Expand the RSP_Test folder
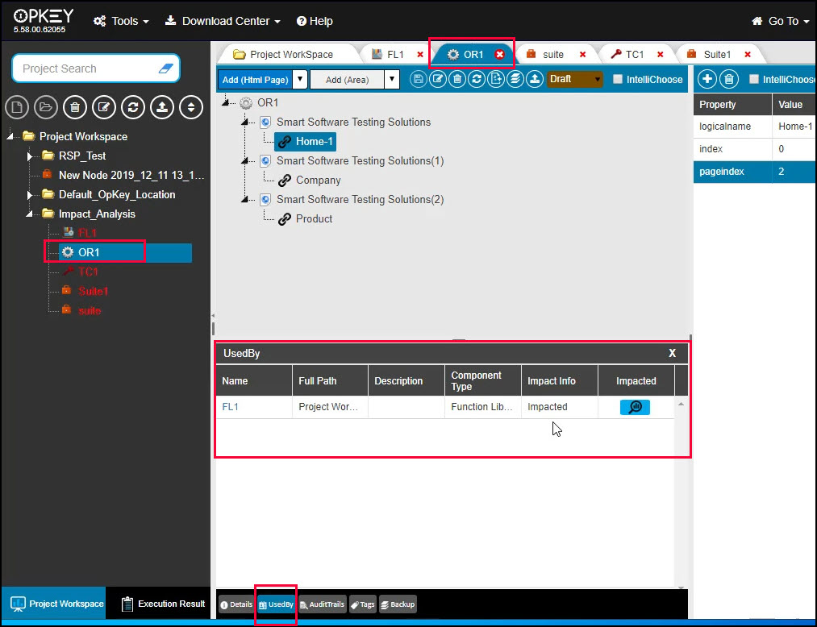This screenshot has width=817, height=627. (x=30, y=156)
